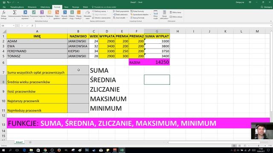
Task: Switch to the Widok tab
Action: (85, 7)
